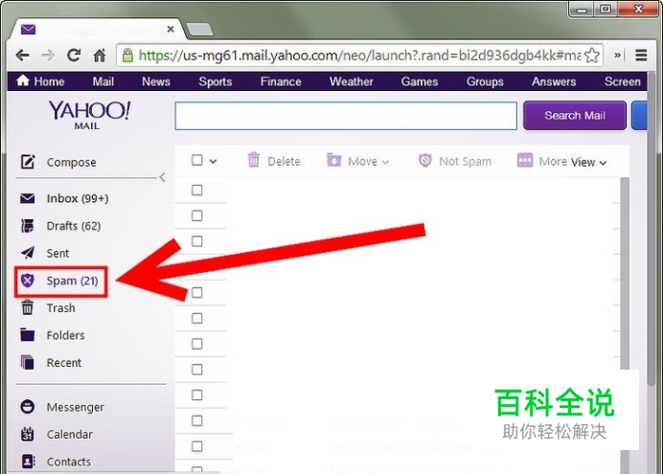Viewport: 663px width, 474px height.
Task: Open Home in the Yahoo navigation bar
Action: click(x=40, y=81)
